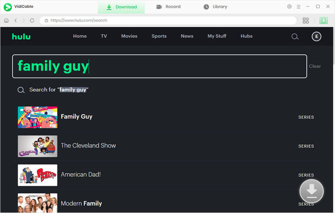The image size is (335, 213).
Task: Navigate forward with the right arrow
Action: pyautogui.click(x=24, y=21)
